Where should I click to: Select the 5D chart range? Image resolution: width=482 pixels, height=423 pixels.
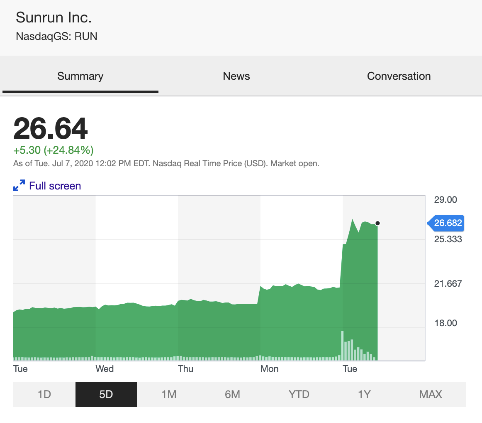[106, 394]
